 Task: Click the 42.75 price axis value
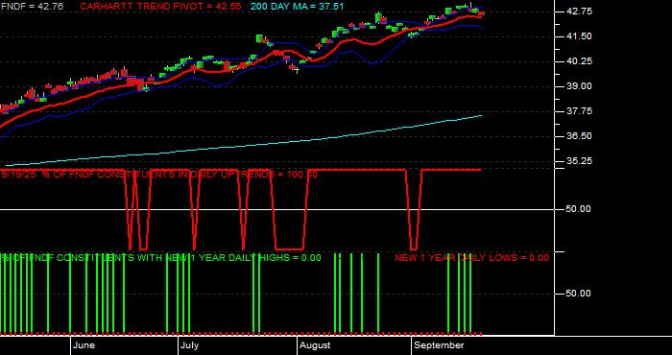(x=579, y=12)
